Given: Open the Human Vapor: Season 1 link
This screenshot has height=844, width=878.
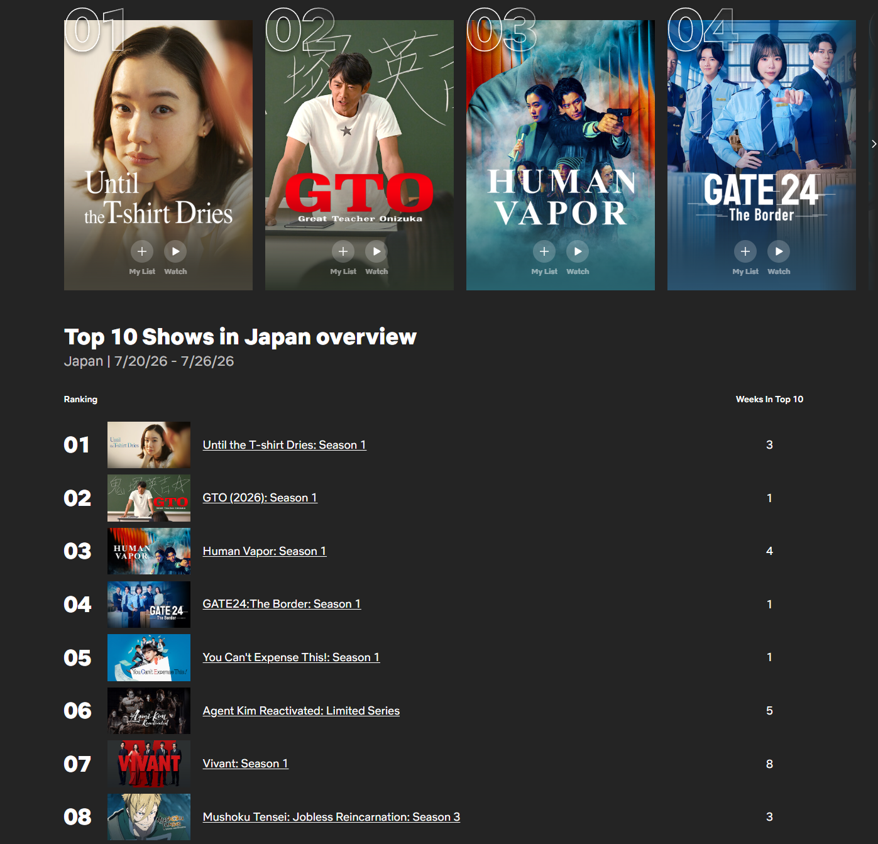Looking at the screenshot, I should (x=265, y=551).
